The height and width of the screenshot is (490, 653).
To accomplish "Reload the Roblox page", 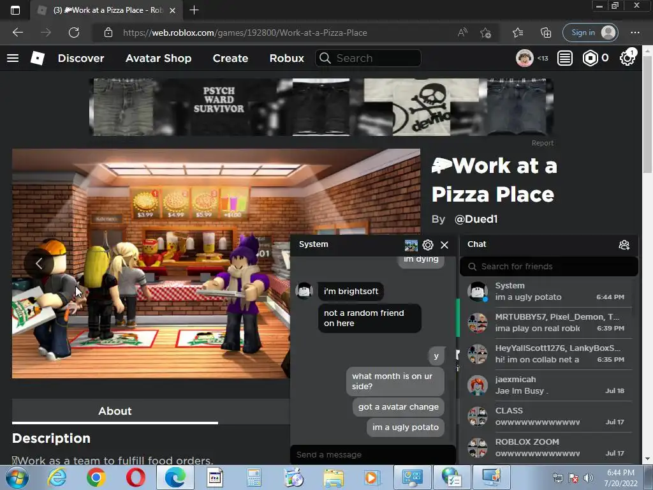I will [x=74, y=33].
